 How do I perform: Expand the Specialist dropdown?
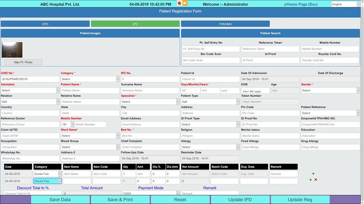pos(150,102)
